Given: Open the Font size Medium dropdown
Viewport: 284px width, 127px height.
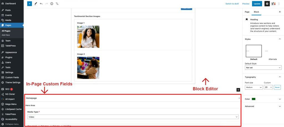Looking at the screenshot, I should (253, 87).
